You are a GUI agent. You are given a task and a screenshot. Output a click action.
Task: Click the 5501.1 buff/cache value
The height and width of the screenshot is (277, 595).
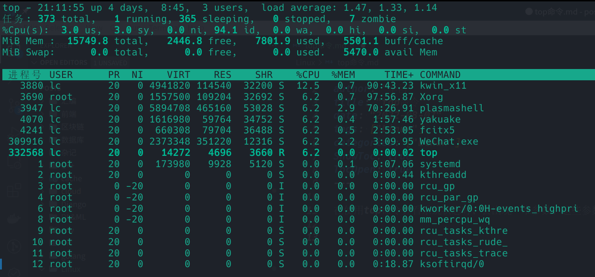click(361, 41)
